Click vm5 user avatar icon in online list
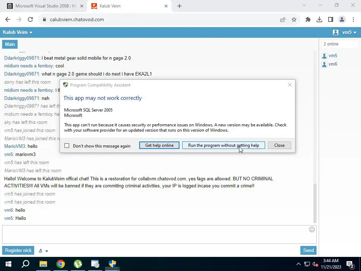The image size is (361, 271). (324, 56)
